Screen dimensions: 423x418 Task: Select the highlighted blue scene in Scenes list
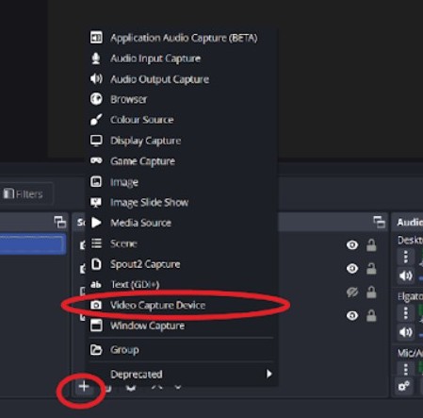click(33, 244)
